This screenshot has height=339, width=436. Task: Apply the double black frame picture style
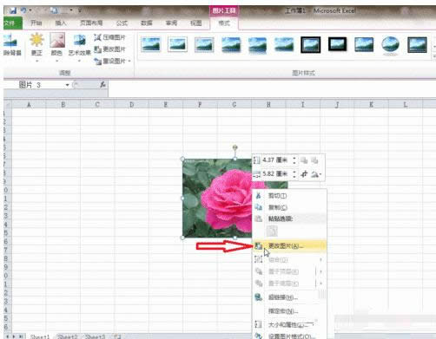(x=311, y=44)
